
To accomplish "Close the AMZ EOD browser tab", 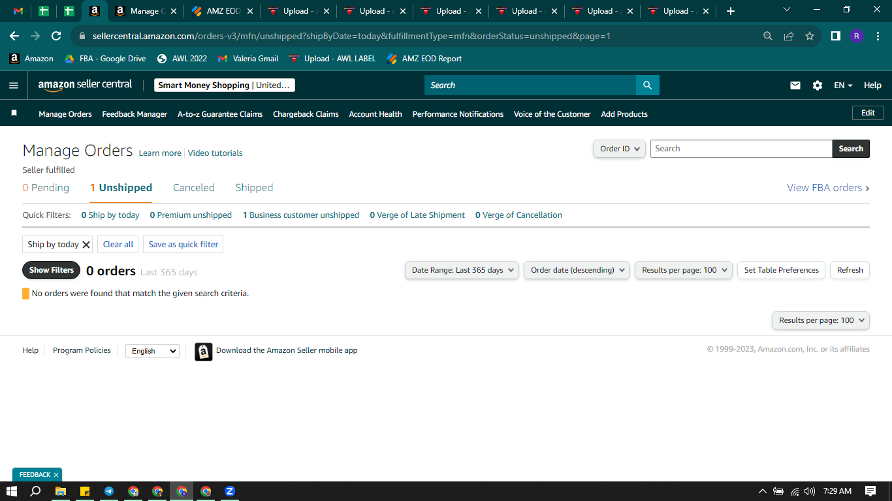I will pyautogui.click(x=249, y=11).
